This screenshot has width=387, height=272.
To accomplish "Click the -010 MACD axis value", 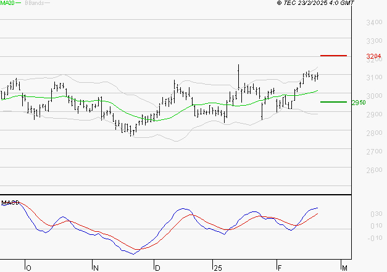I will [375, 238].
